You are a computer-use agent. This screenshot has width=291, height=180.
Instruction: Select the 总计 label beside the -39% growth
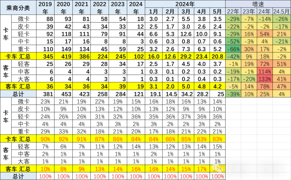[18, 94]
